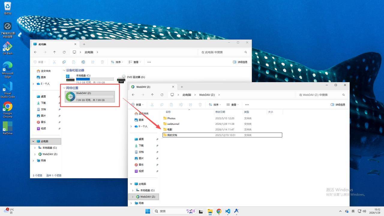Image resolution: width=384 pixels, height=216 pixels.
Task: Click the 在 WebDAV (Z:) 中搜索 search box
Action: click(321, 95)
